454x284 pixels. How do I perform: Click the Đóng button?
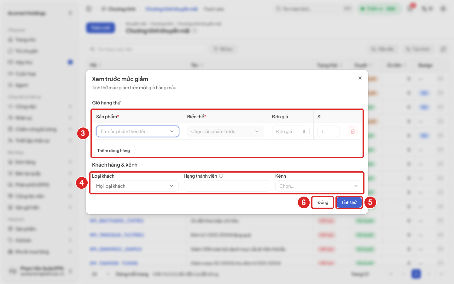click(323, 202)
